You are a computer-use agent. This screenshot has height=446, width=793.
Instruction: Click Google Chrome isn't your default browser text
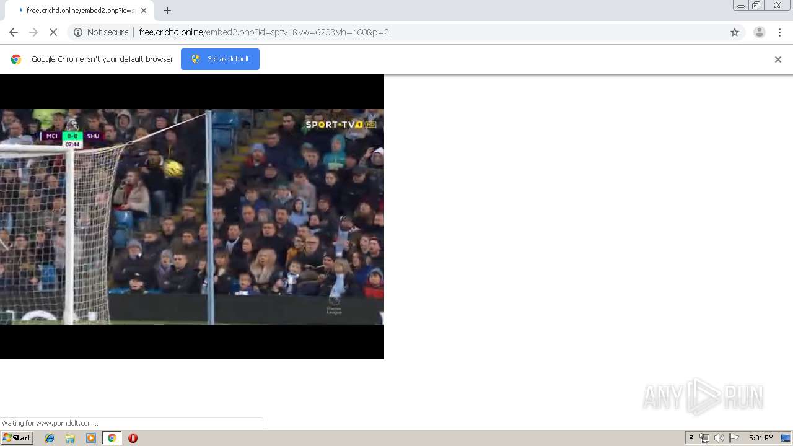pos(102,59)
